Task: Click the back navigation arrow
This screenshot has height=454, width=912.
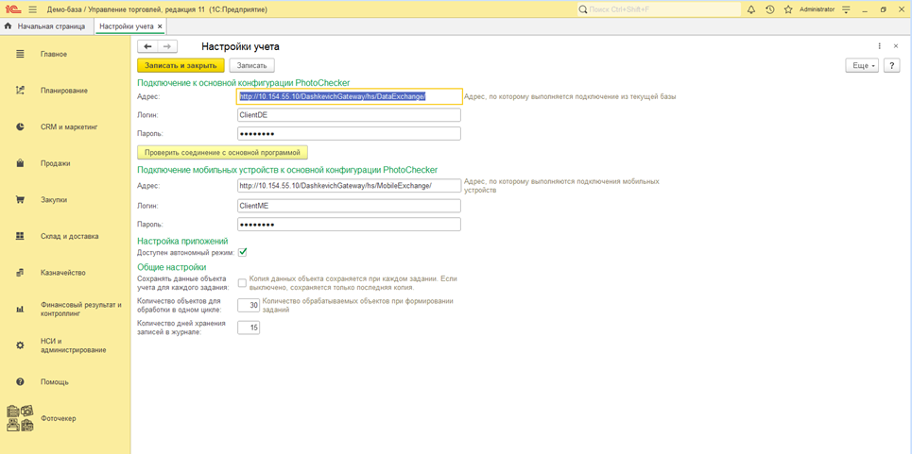Action: pyautogui.click(x=147, y=46)
